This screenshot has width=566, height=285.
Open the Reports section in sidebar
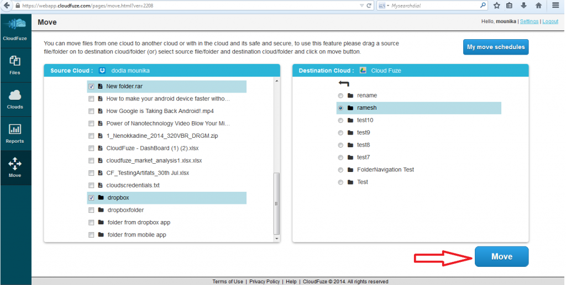[x=15, y=133]
